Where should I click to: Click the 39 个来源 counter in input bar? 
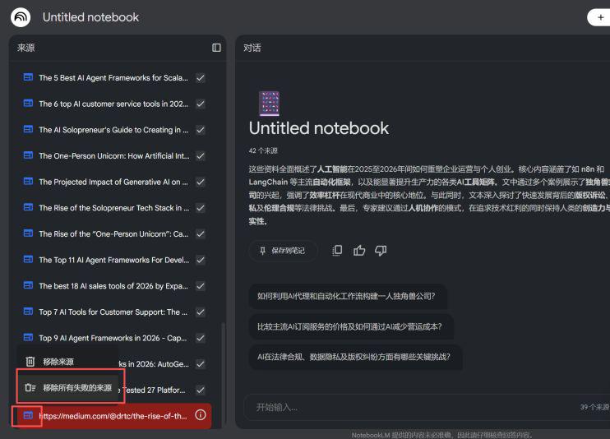(x=594, y=407)
